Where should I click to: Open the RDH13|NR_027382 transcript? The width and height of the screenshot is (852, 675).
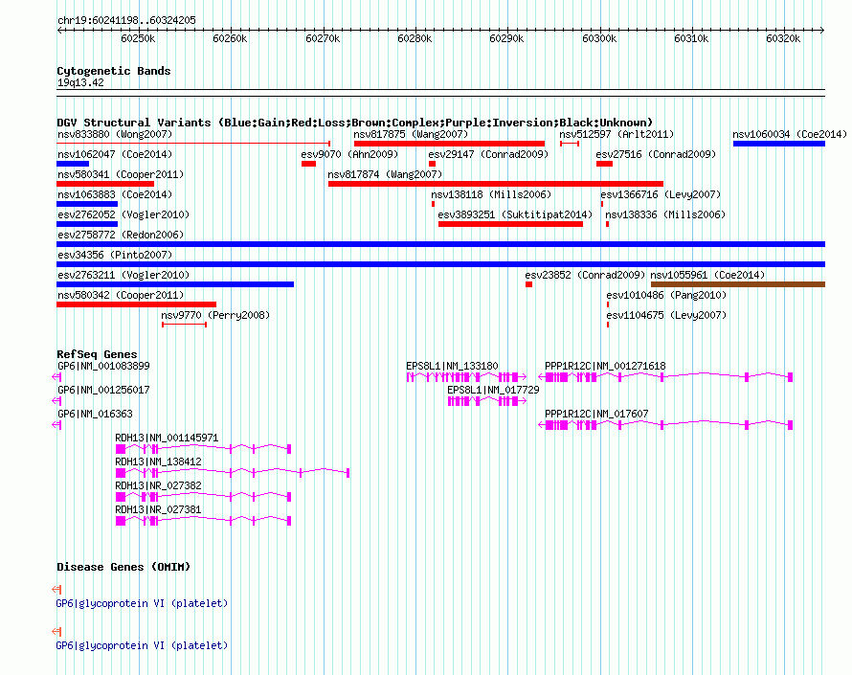pos(203,497)
